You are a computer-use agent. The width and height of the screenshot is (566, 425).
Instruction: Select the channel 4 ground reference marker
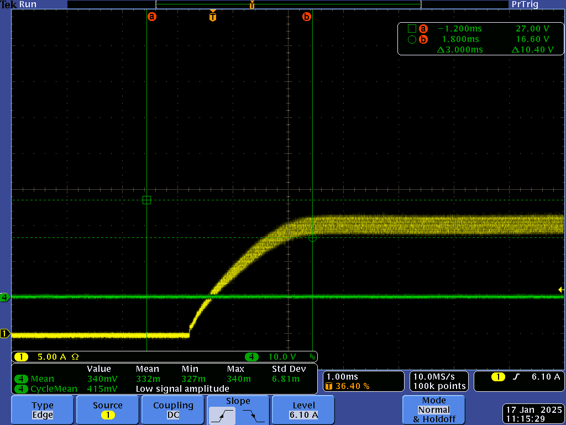pyautogui.click(x=5, y=297)
